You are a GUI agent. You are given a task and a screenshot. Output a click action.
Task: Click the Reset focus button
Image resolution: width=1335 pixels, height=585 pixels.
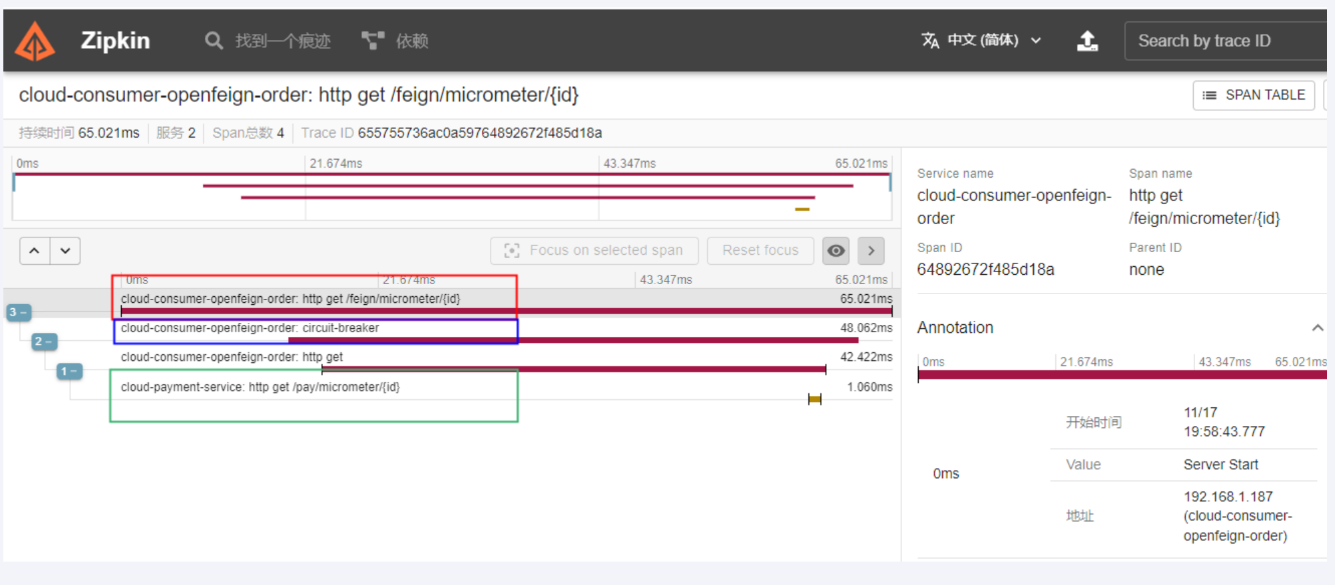[x=760, y=251]
